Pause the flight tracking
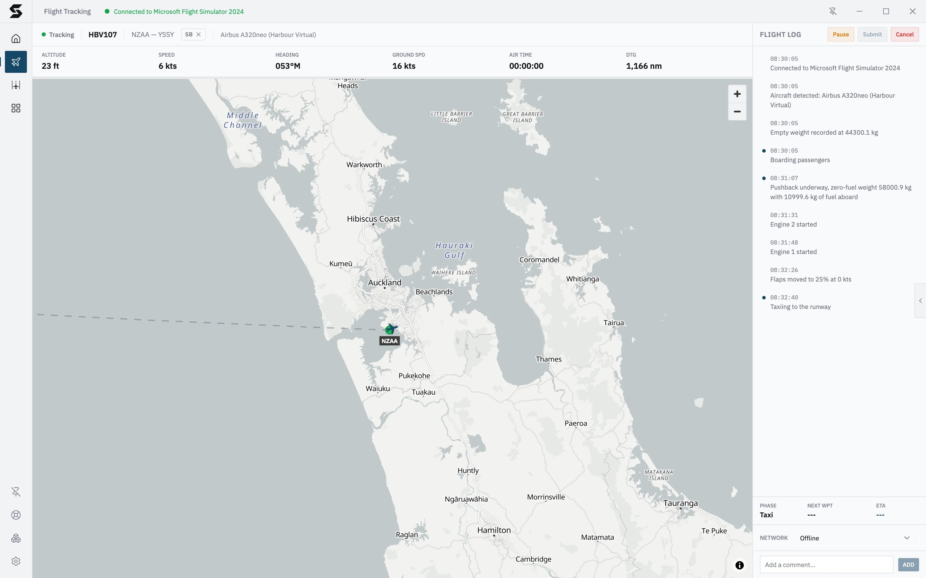This screenshot has width=926, height=578. coord(840,34)
